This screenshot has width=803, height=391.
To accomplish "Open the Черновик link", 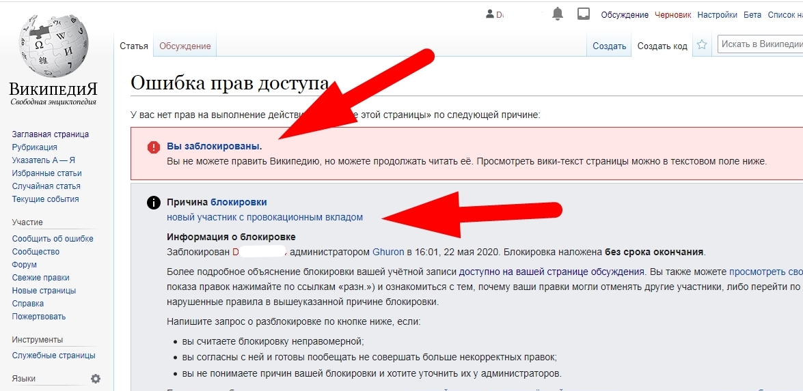I will click(x=673, y=15).
